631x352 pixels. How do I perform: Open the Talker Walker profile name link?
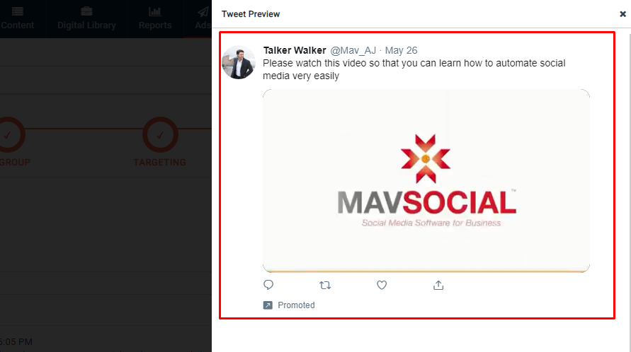pyautogui.click(x=294, y=51)
